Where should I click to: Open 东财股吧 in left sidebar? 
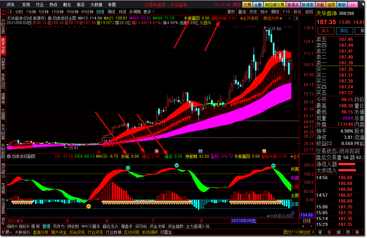(3, 151)
